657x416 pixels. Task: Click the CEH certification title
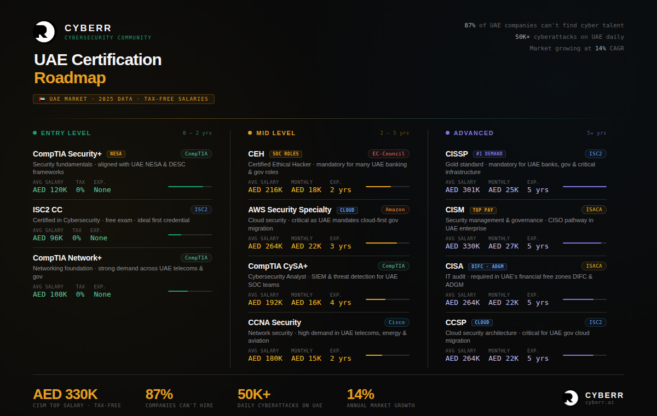pos(256,154)
